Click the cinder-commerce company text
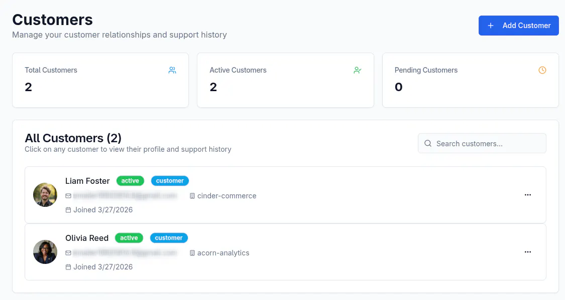Image resolution: width=565 pixels, height=300 pixels. point(227,196)
